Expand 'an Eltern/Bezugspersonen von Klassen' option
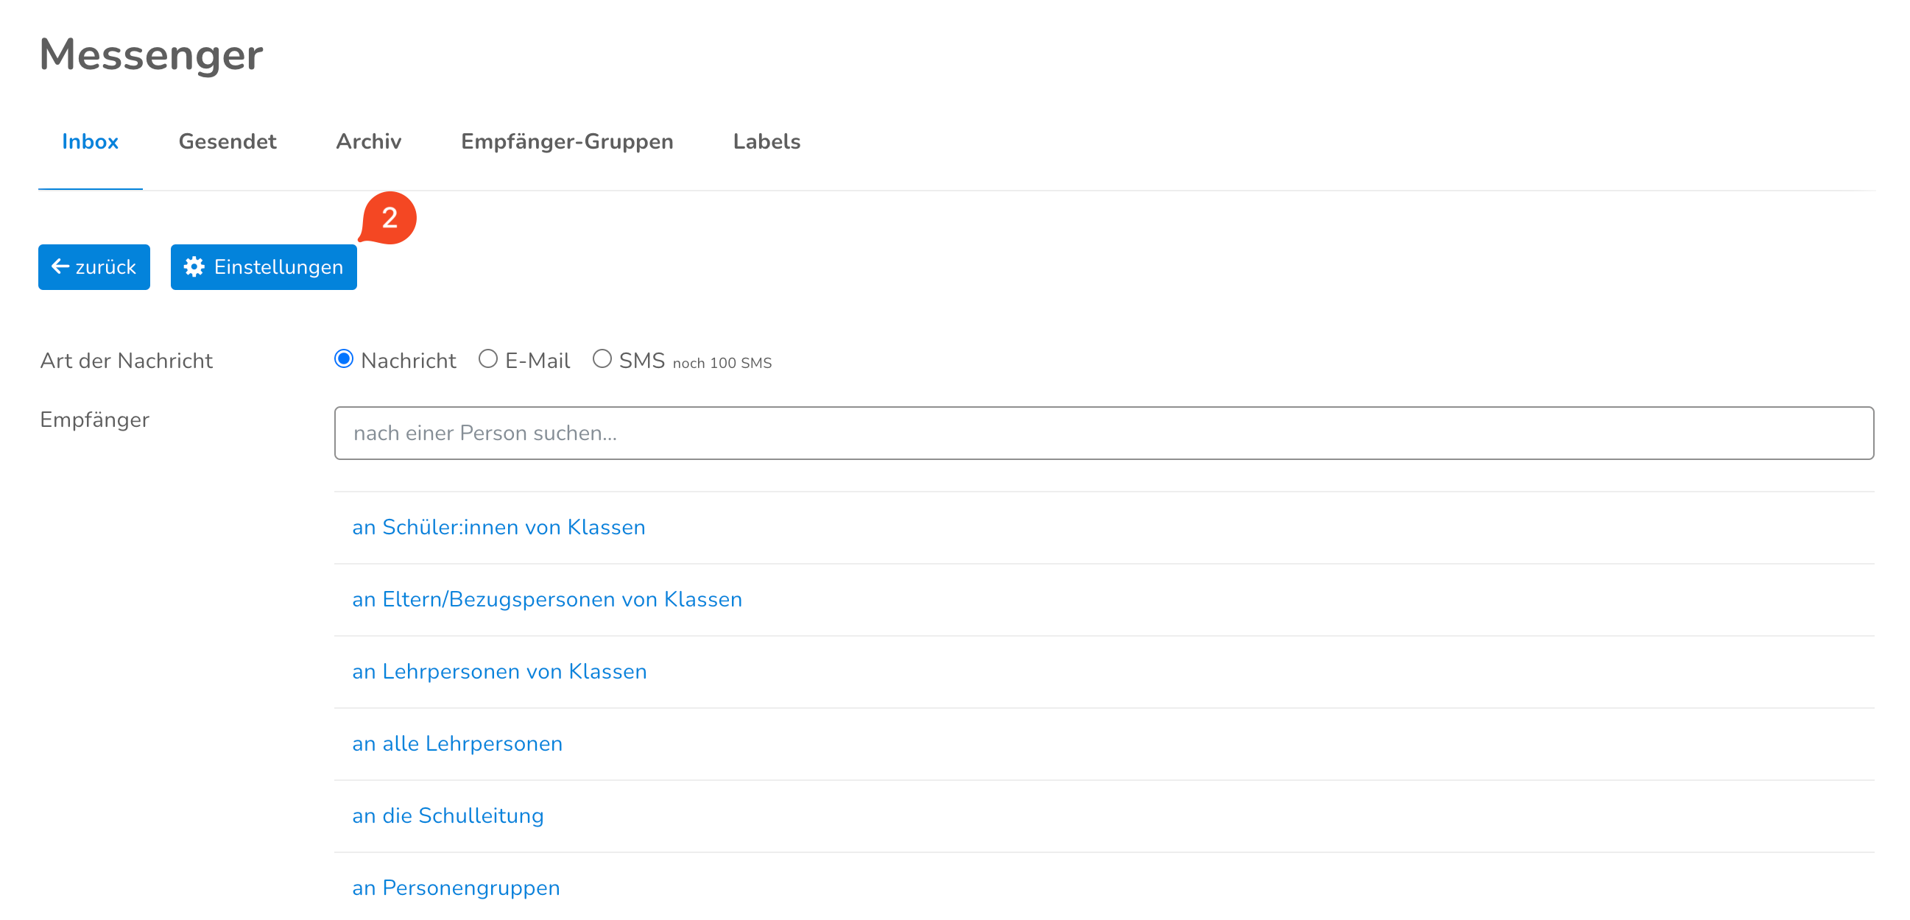Viewport: 1910px width, 920px height. (x=546, y=599)
